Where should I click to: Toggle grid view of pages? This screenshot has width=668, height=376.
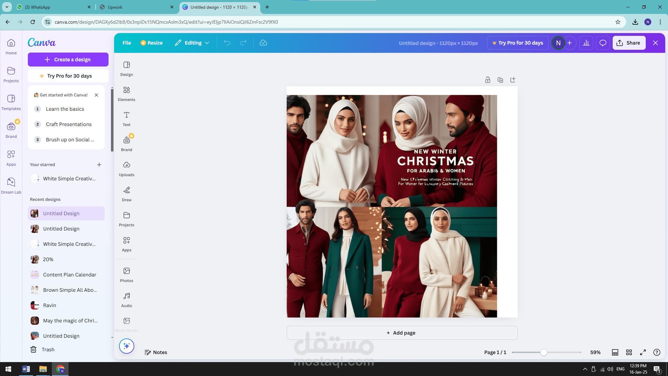[x=629, y=352]
